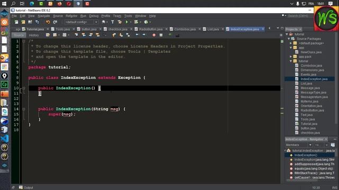This screenshot has width=339, height=190.
Task: Toggle Bookmark in editor toolbar
Action: 128,35
